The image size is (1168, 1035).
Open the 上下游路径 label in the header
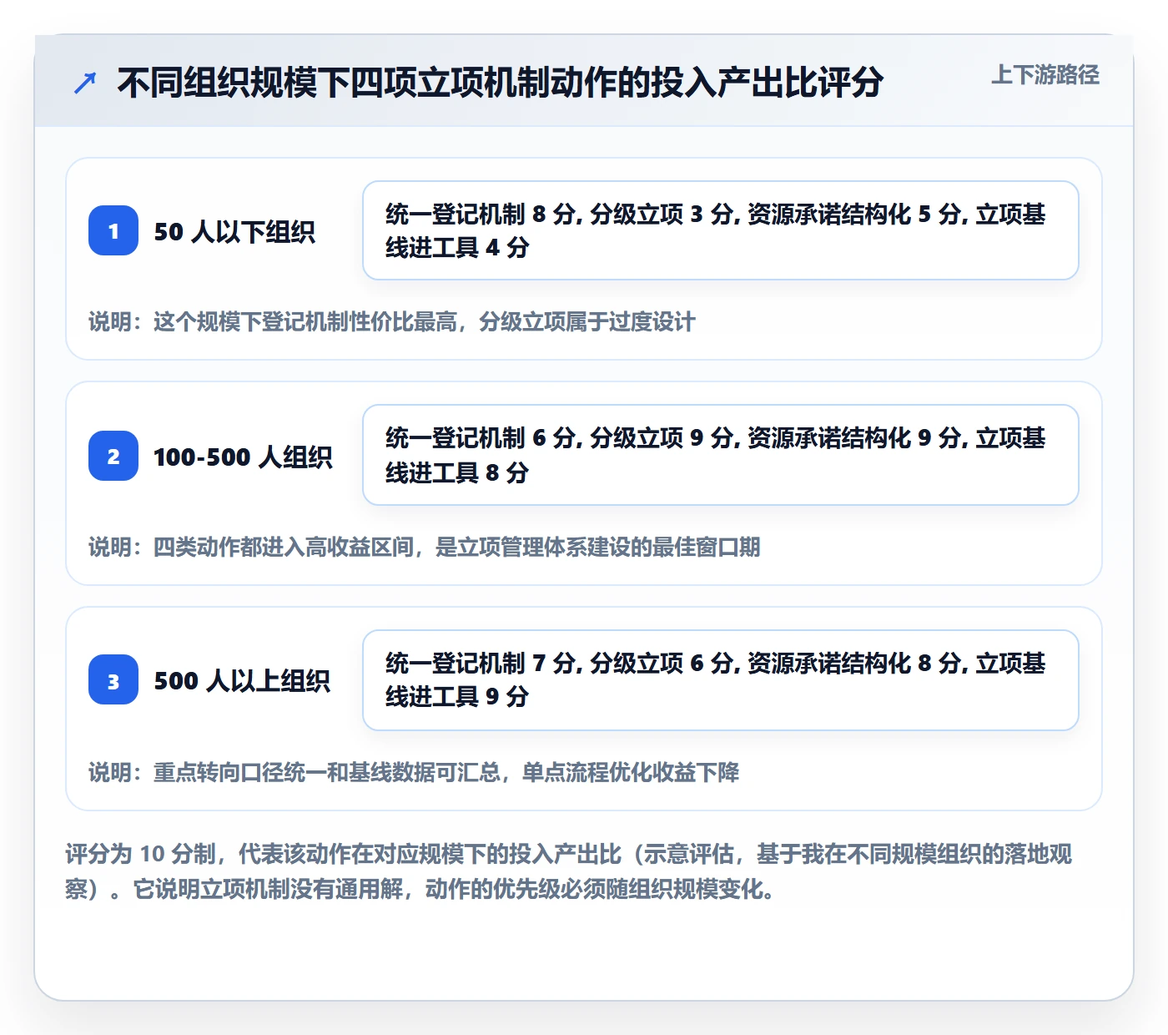coord(1045,75)
